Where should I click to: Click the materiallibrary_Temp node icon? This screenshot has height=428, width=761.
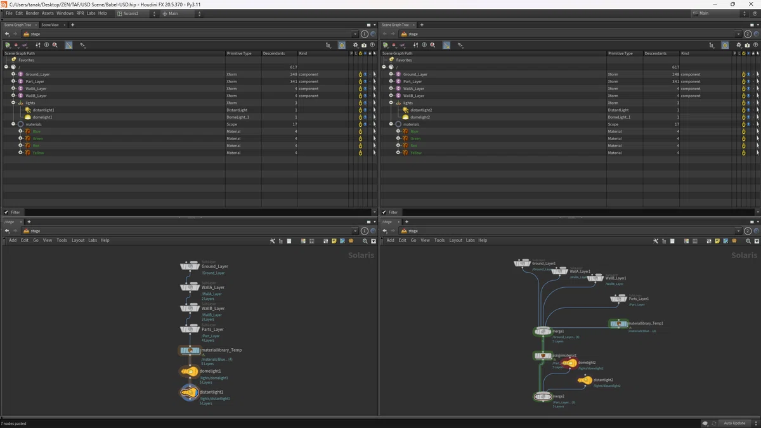(190, 350)
